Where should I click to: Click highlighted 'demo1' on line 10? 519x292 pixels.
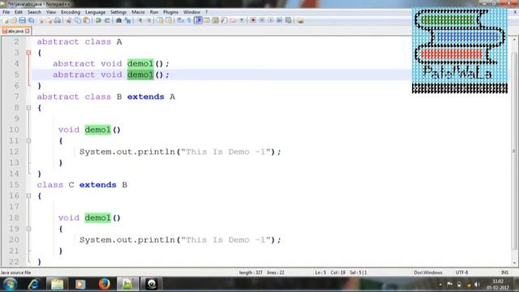pos(97,130)
